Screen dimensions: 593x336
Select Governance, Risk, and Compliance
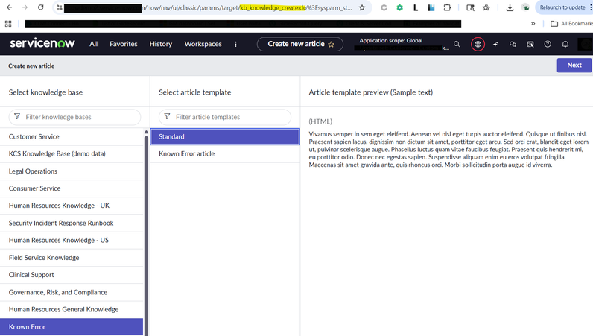(72, 293)
